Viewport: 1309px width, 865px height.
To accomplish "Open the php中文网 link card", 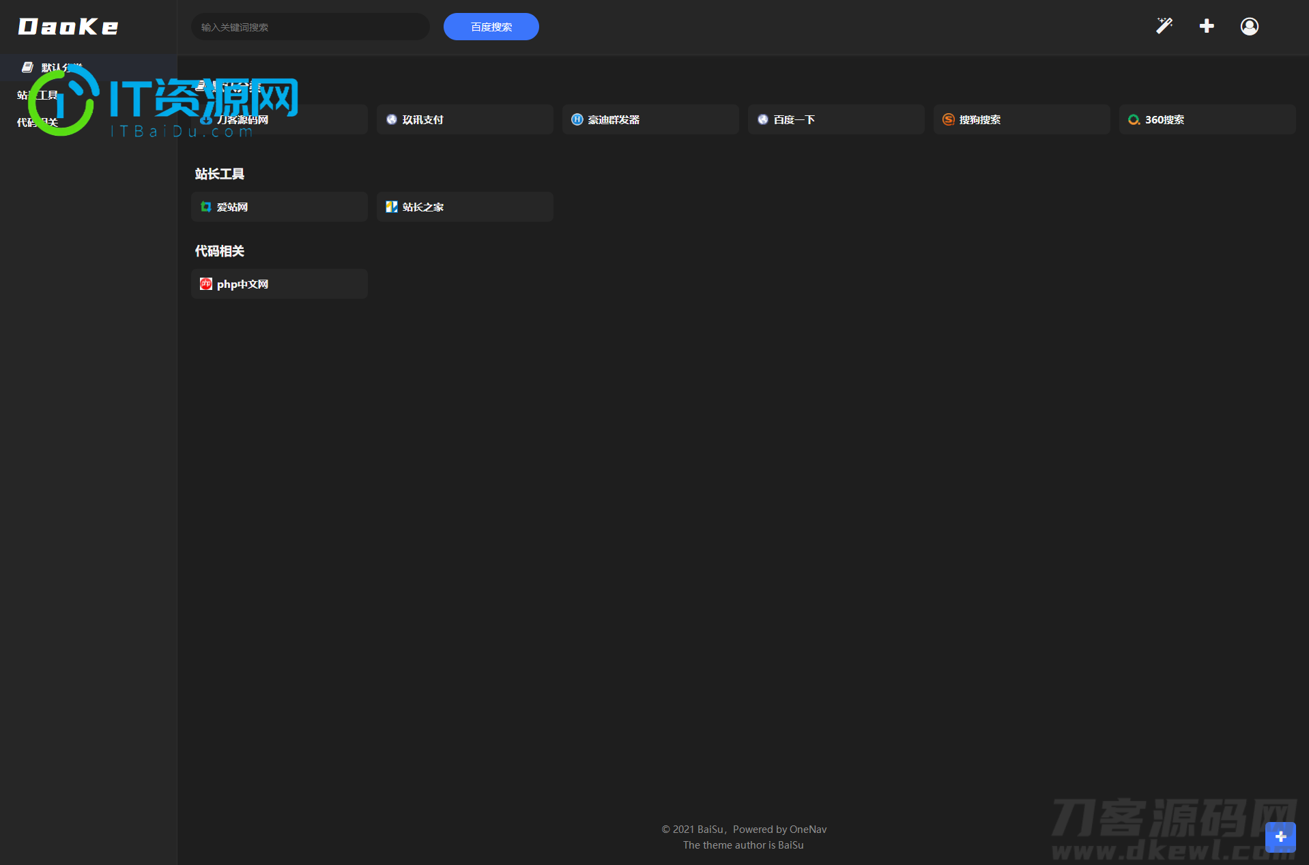I will [x=279, y=284].
